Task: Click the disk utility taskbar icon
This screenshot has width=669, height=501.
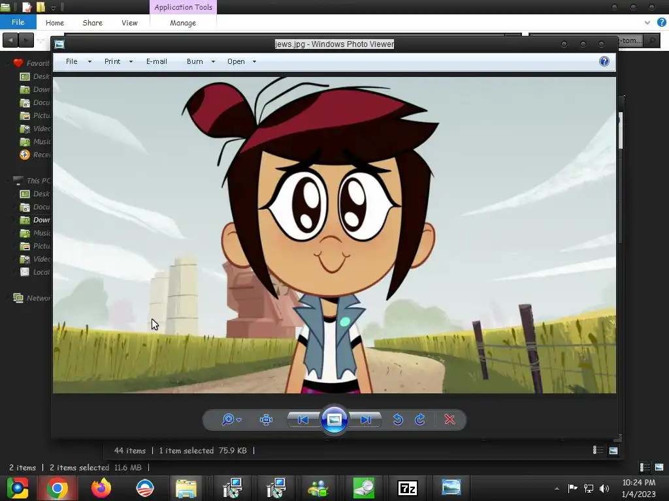Action: 364,488
